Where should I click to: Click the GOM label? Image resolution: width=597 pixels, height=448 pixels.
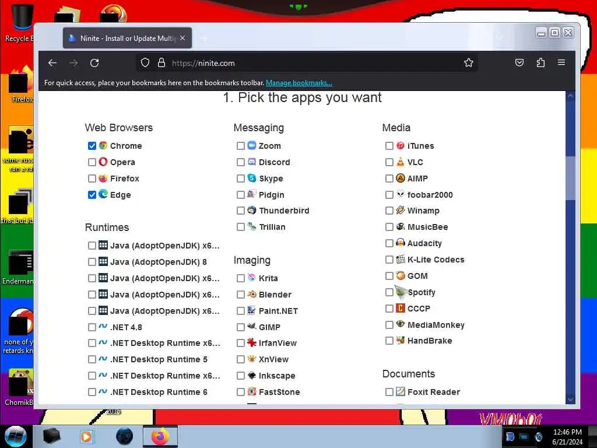417,276
